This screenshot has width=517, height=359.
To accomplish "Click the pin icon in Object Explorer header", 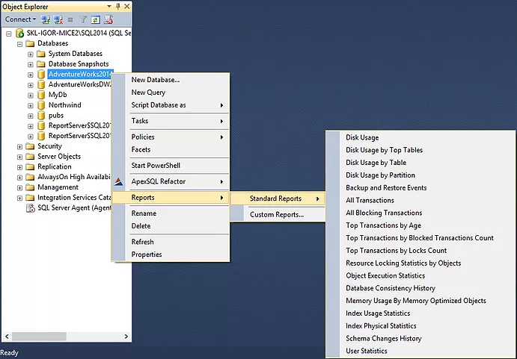I will [118, 6].
